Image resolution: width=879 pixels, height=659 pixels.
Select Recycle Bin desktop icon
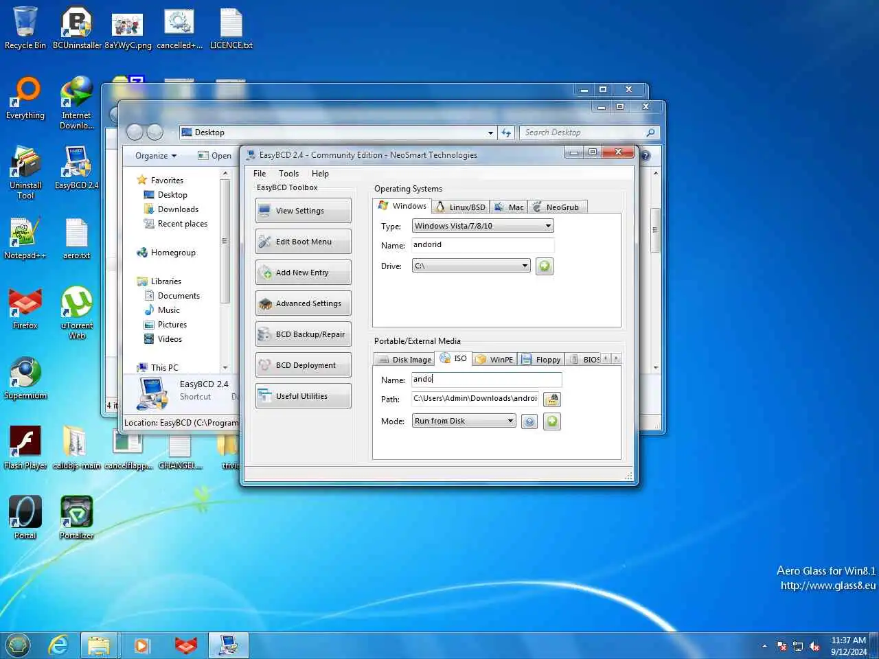(x=25, y=28)
